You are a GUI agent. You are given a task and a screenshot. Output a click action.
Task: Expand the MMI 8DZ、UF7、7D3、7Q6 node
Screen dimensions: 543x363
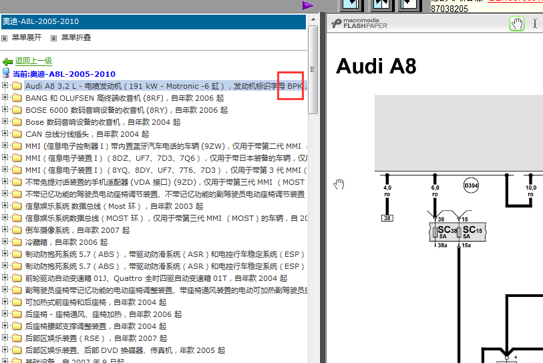coord(5,157)
